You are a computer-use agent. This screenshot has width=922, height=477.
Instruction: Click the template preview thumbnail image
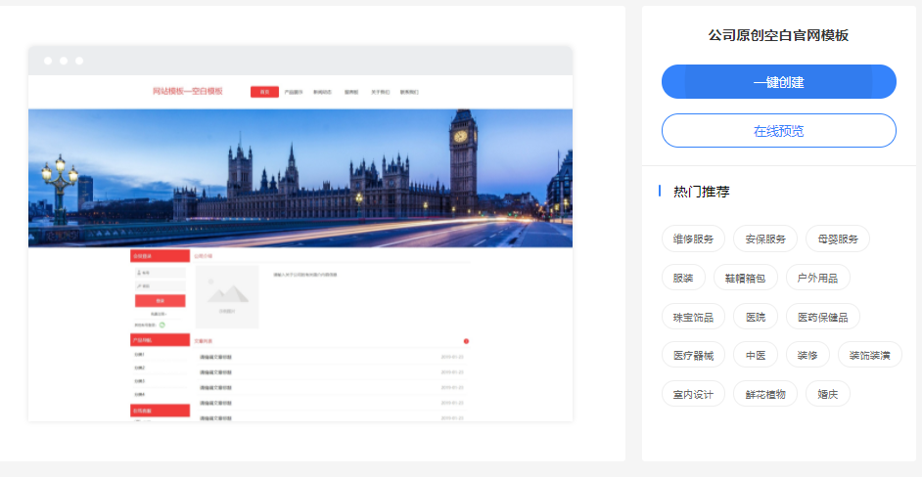(x=300, y=235)
